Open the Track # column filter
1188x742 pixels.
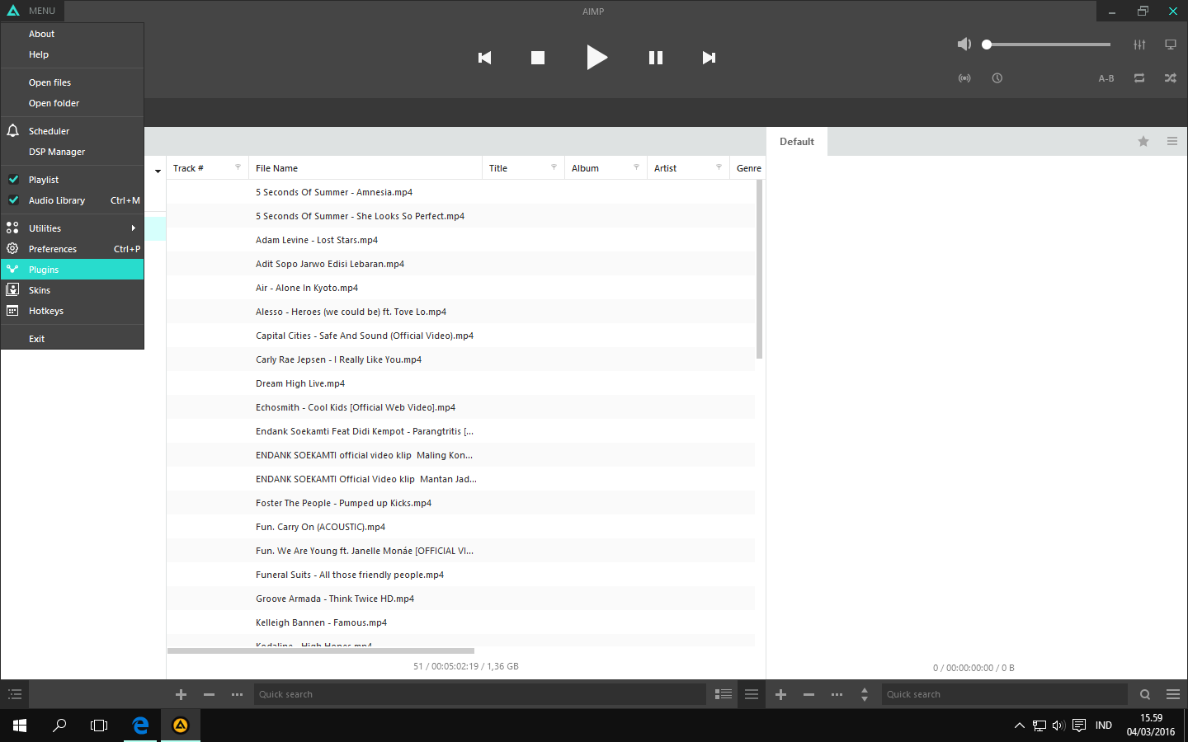pos(238,167)
